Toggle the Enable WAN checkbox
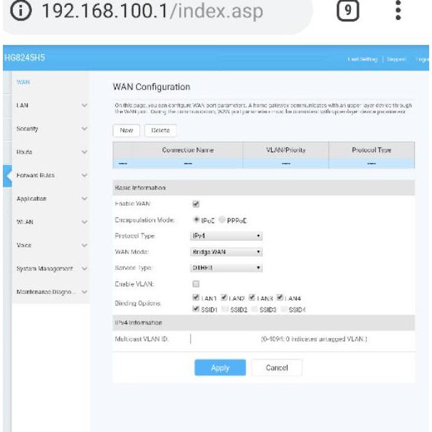Image resolution: width=432 pixels, height=432 pixels. (x=196, y=204)
